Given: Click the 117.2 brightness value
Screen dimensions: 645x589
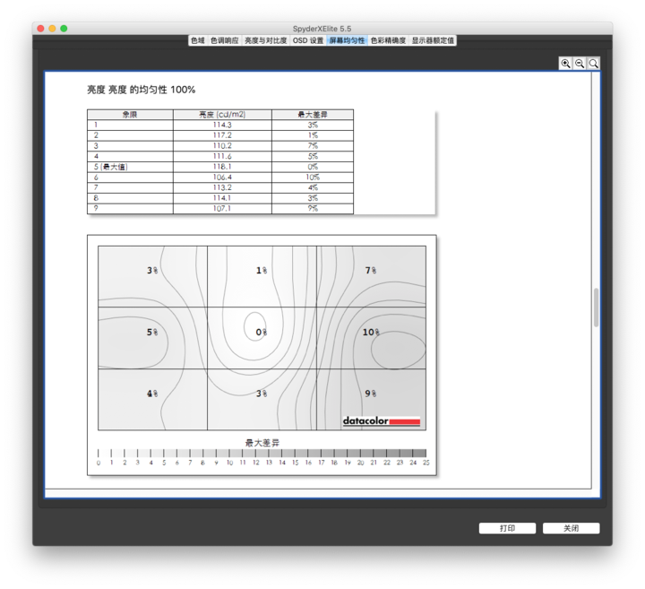Looking at the screenshot, I should point(222,135).
